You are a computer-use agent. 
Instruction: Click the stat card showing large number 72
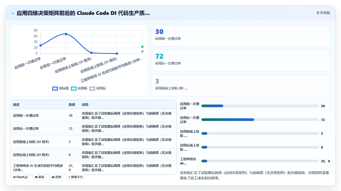coord(241,60)
